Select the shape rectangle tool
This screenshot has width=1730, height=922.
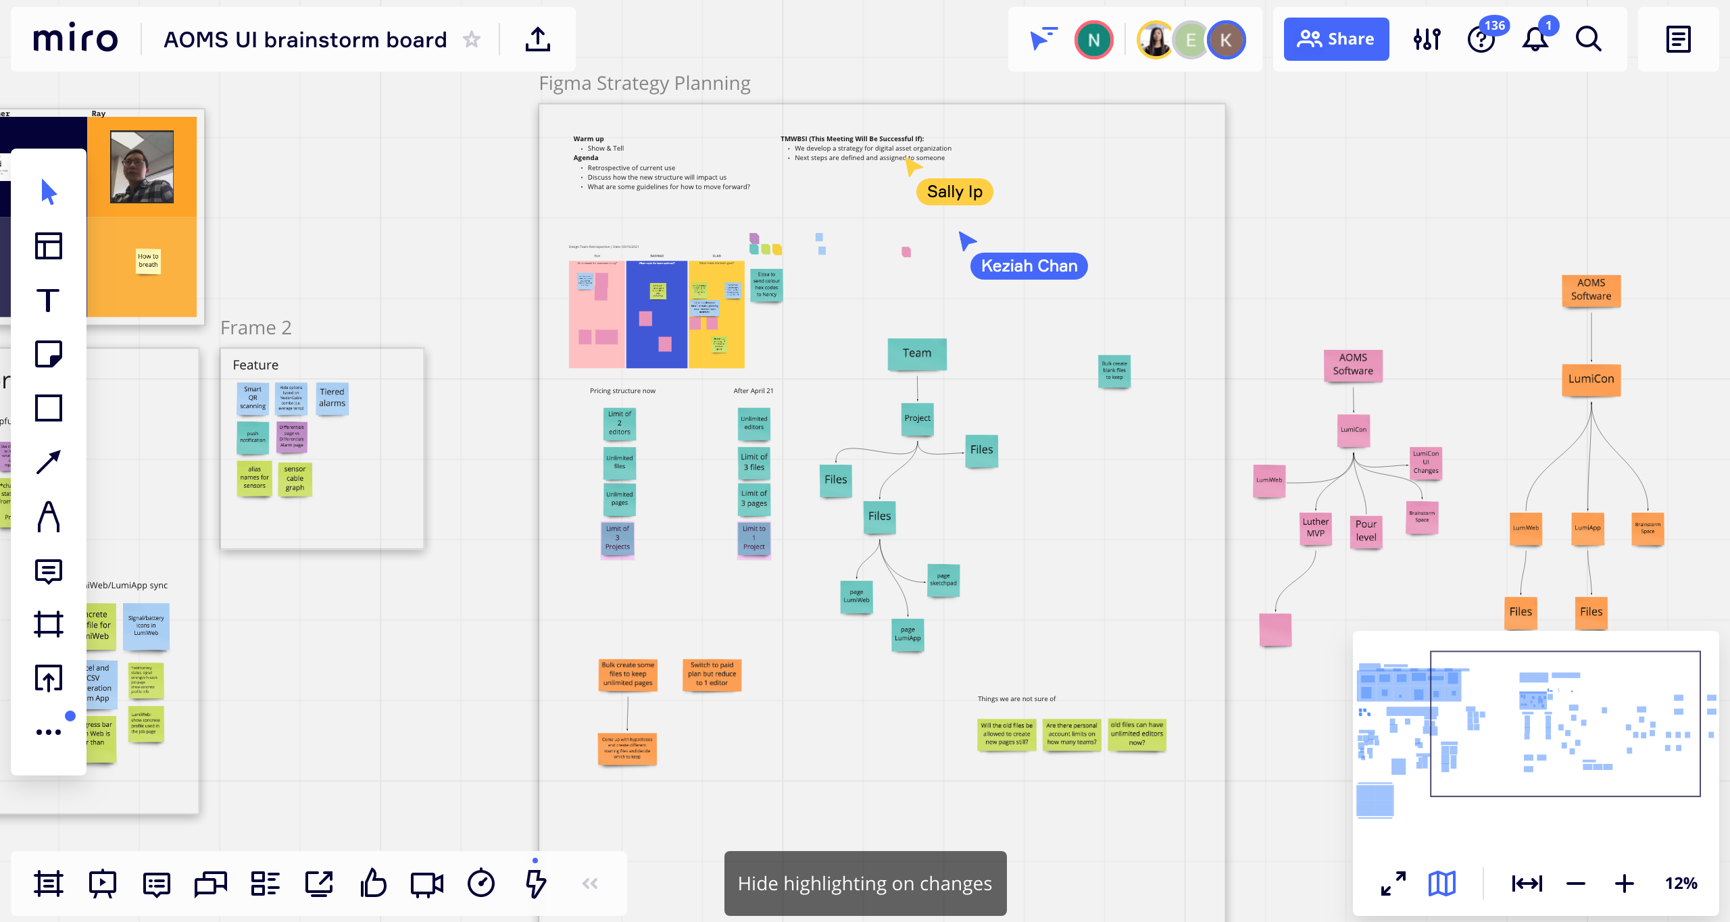point(49,408)
